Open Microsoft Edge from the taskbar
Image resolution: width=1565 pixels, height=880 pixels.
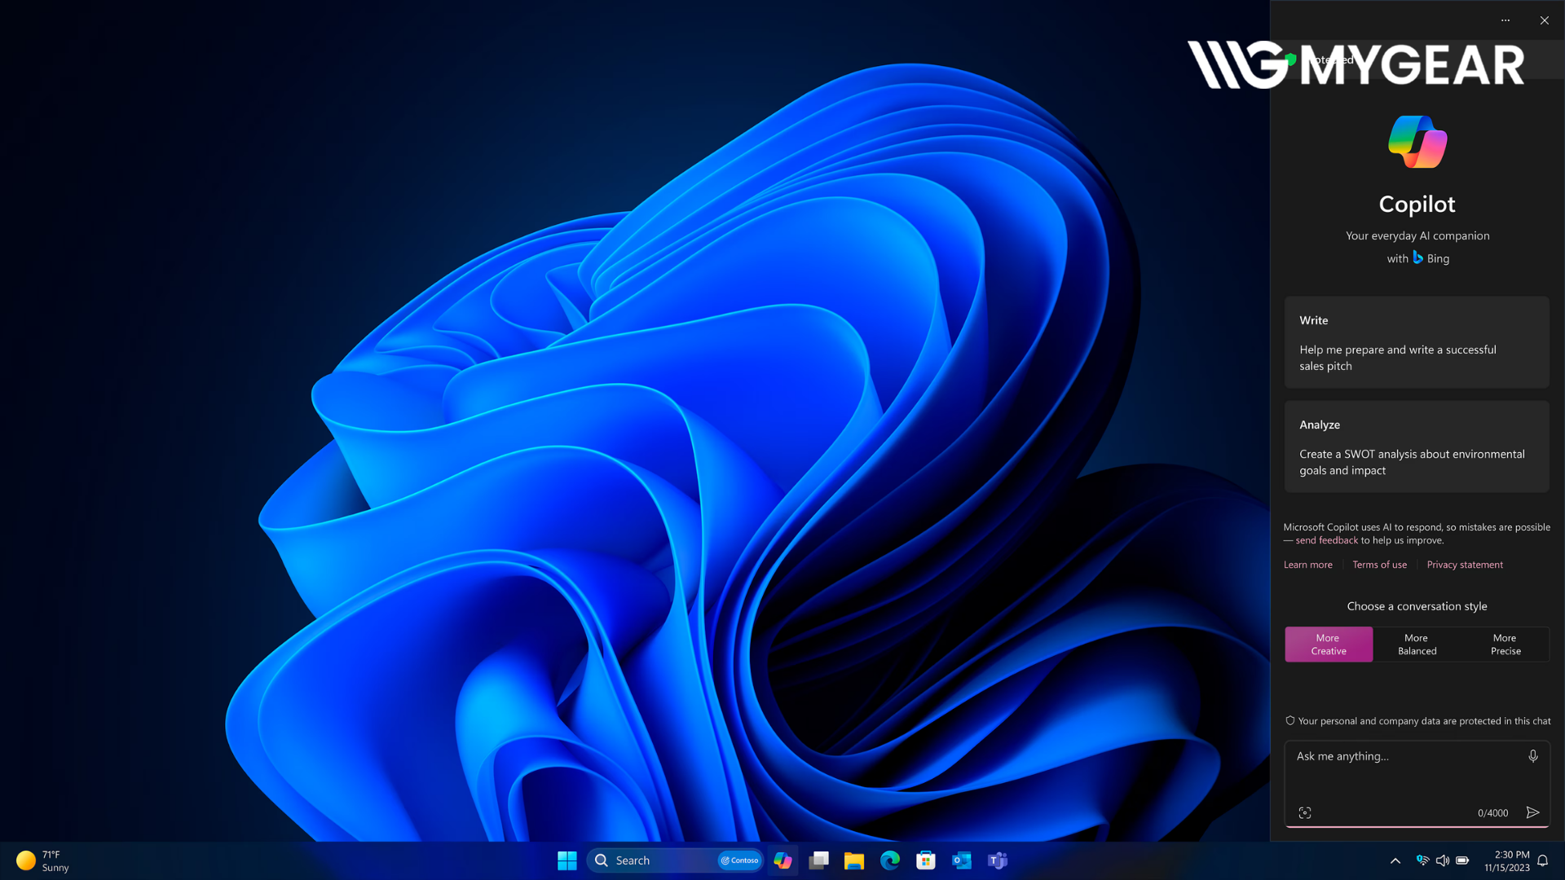click(x=890, y=860)
